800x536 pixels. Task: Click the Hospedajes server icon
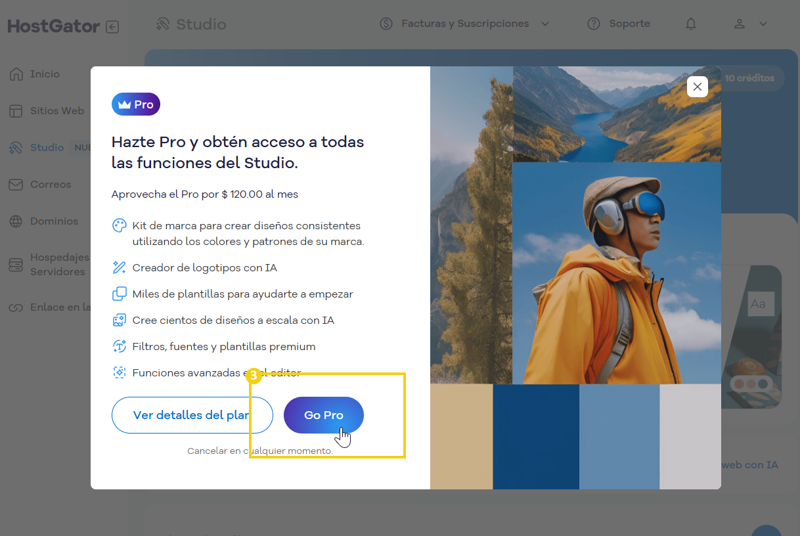coord(16,265)
